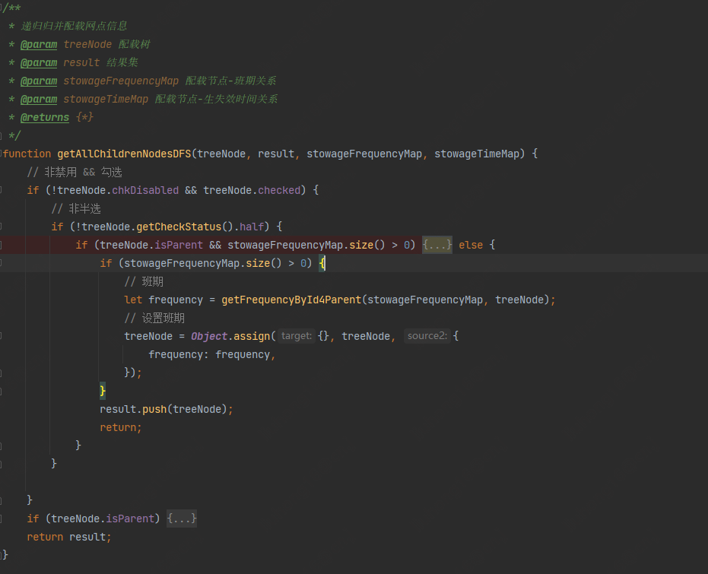Click the stowageTimeMap parameter in the function signature

click(x=477, y=154)
